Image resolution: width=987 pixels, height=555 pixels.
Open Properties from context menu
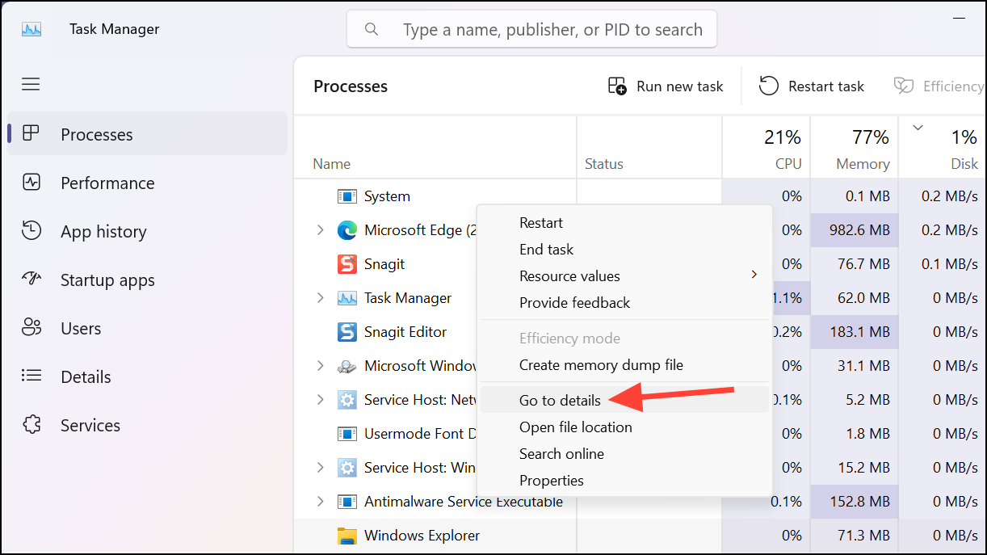pos(624,481)
